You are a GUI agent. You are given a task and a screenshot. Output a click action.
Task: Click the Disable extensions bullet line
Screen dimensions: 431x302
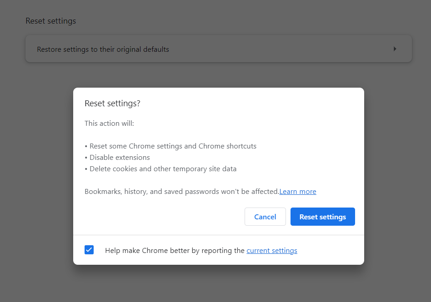coord(120,158)
